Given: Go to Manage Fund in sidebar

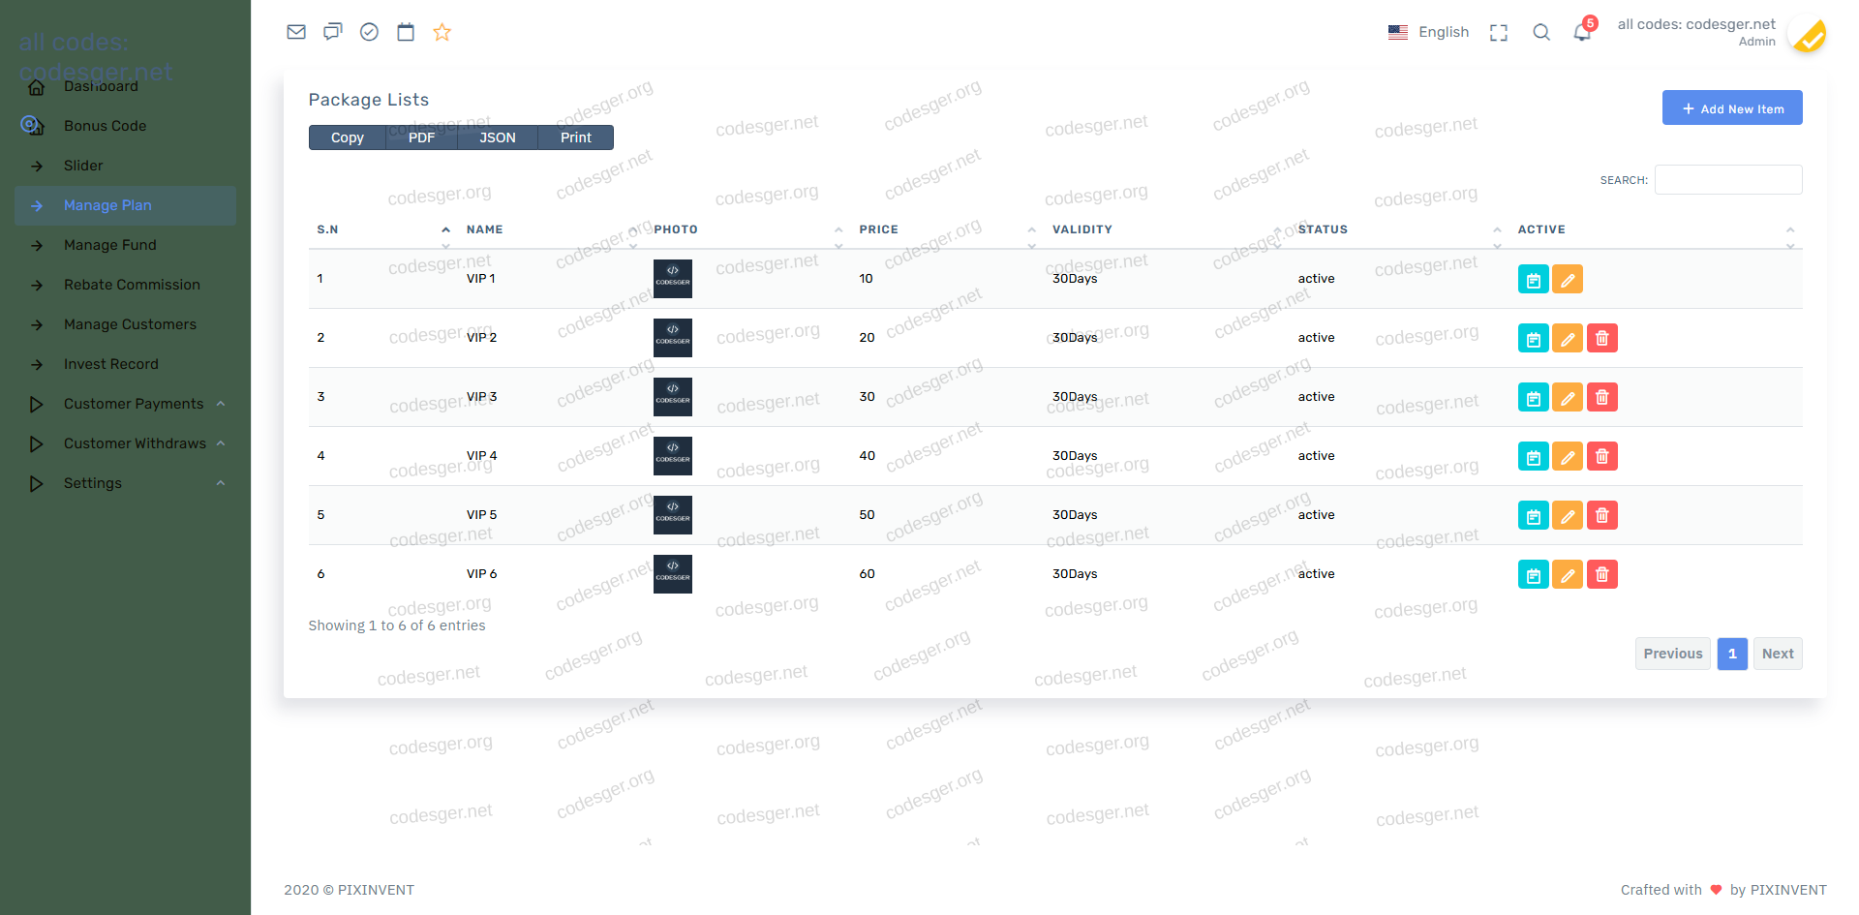Looking at the screenshot, I should [109, 245].
